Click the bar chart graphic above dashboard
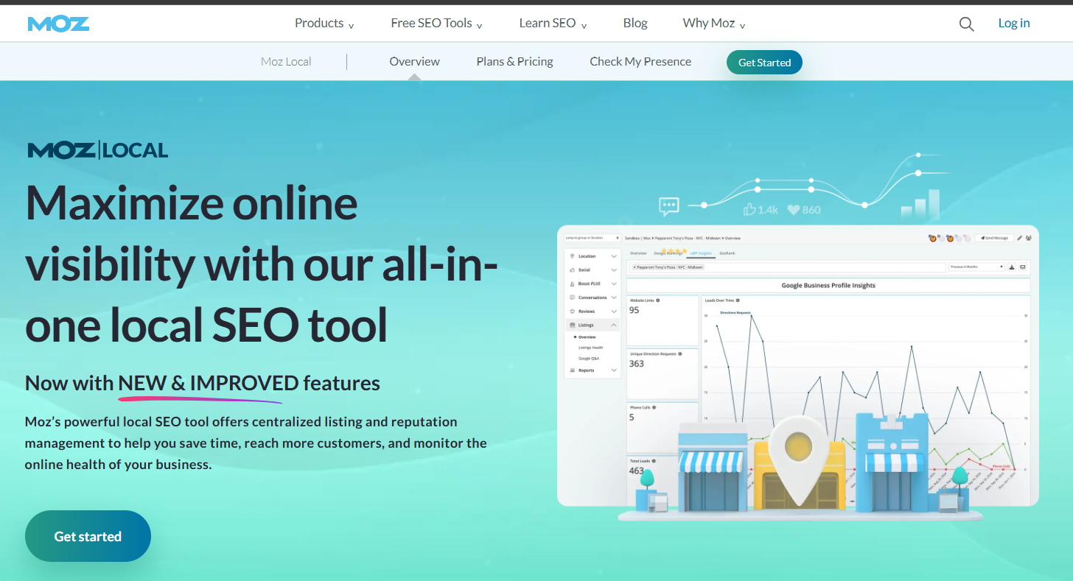 click(920, 204)
